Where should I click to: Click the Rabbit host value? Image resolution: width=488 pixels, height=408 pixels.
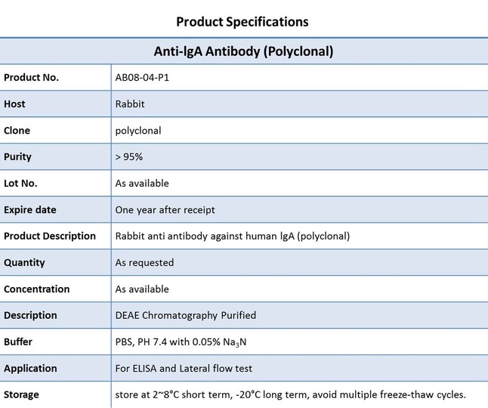[x=130, y=104]
